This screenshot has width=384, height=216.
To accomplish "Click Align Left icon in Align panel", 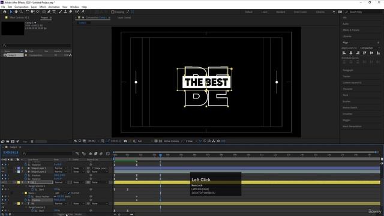I will pos(344,53).
